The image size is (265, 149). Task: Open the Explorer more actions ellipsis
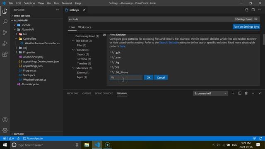(x=58, y=10)
